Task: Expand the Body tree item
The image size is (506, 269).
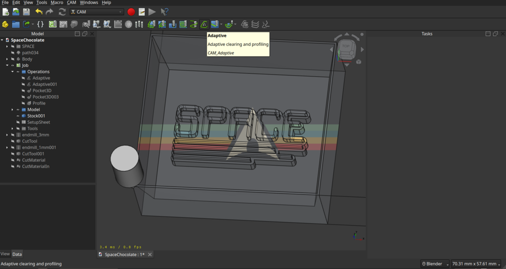Action: 7,59
